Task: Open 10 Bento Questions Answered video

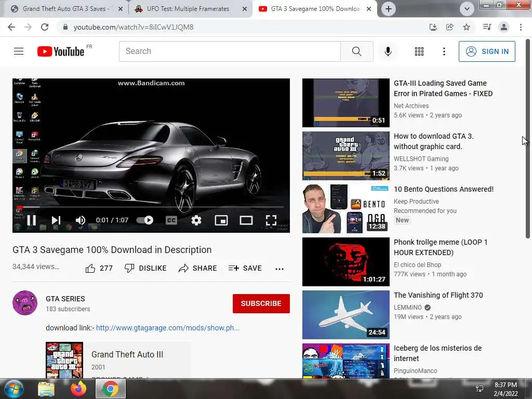Action: 444,189
